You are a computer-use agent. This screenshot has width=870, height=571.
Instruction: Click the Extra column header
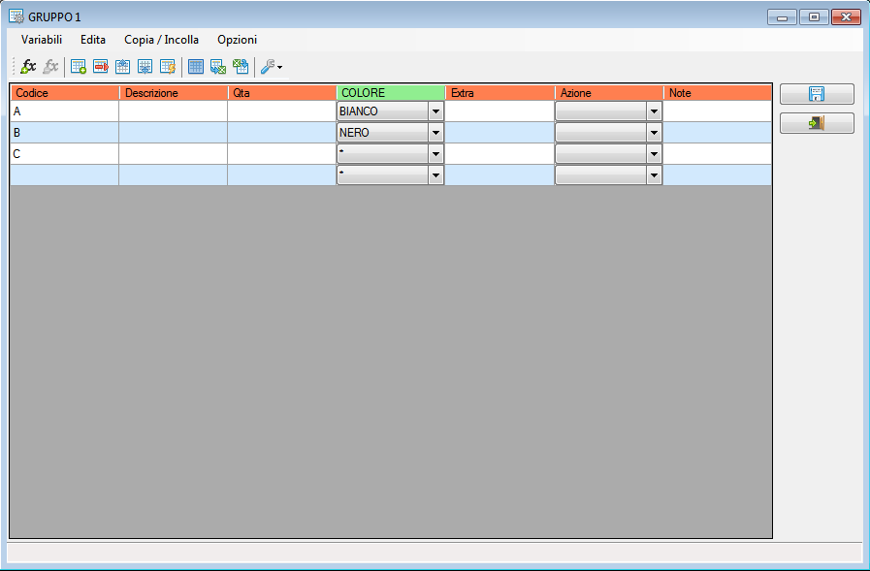pyautogui.click(x=500, y=92)
